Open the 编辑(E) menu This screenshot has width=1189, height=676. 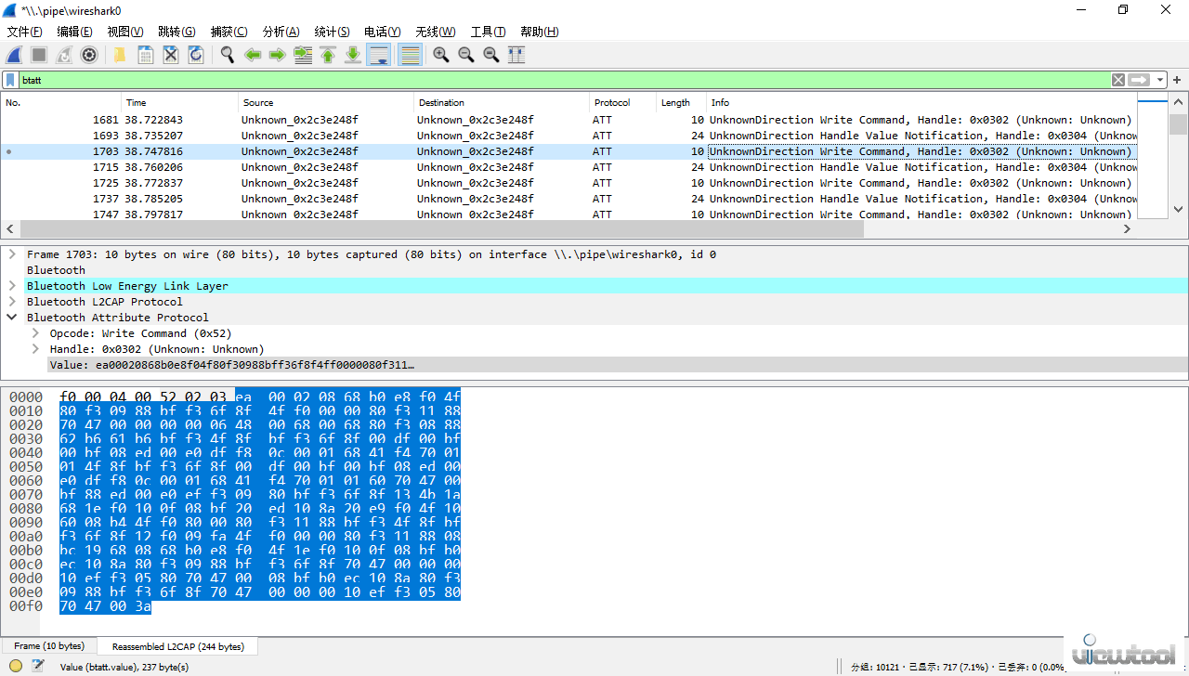pyautogui.click(x=75, y=32)
